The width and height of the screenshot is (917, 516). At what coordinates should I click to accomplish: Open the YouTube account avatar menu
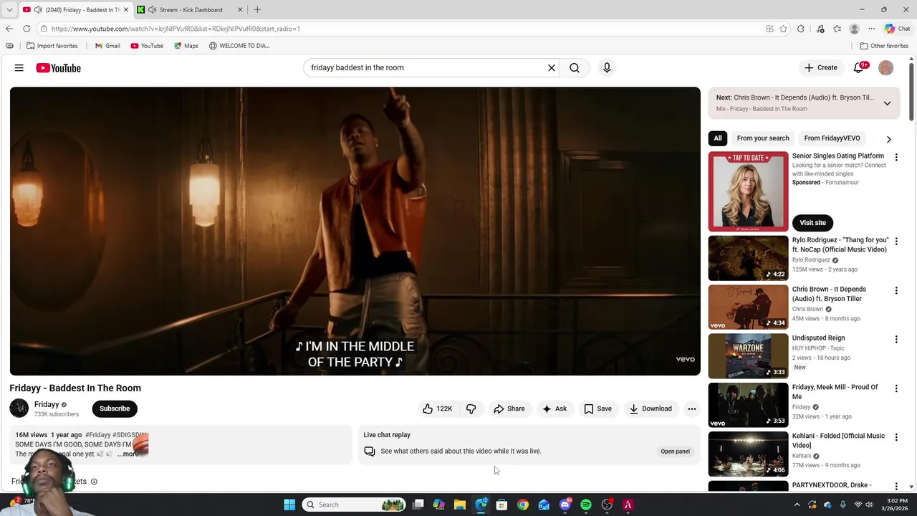(886, 68)
